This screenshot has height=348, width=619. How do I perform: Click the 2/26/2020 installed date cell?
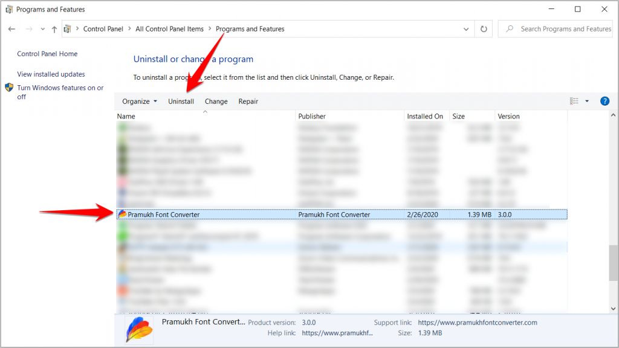[423, 214]
